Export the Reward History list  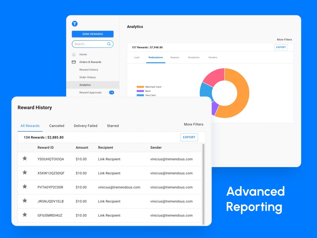tap(189, 137)
